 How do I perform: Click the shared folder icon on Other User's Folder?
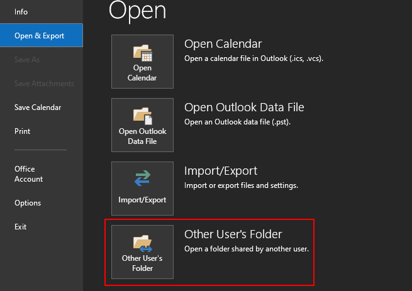pos(142,243)
